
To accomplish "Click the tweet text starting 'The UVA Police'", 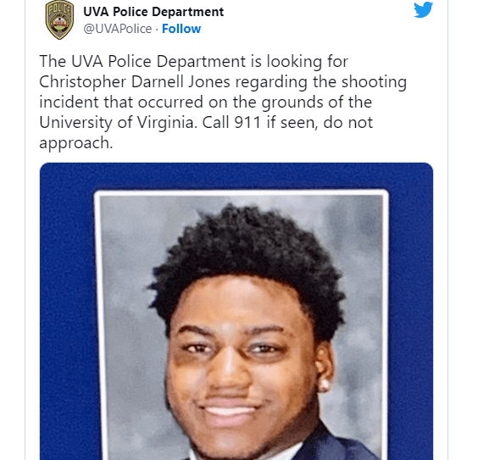I will click(x=223, y=102).
